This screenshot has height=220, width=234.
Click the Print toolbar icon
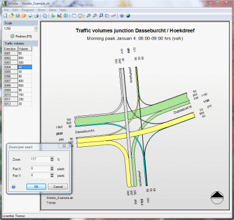click(36, 16)
